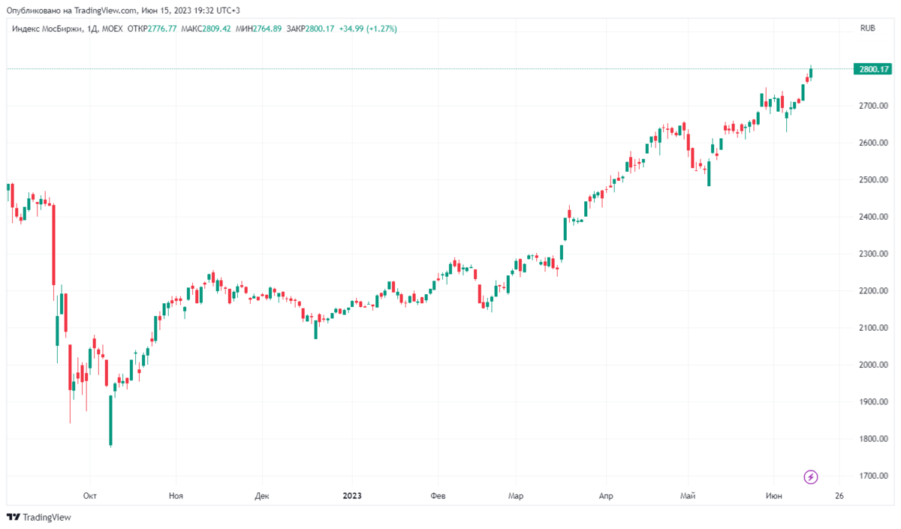
Task: Click the 1800.00 price axis label
Action: coord(874,439)
